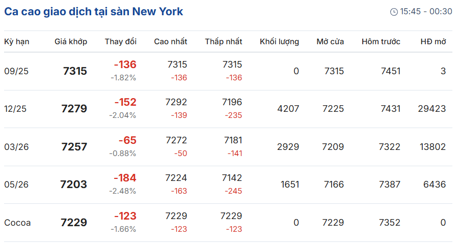Click the 'Kỳ hạn' column header
This screenshot has height=245, width=459.
17,42
